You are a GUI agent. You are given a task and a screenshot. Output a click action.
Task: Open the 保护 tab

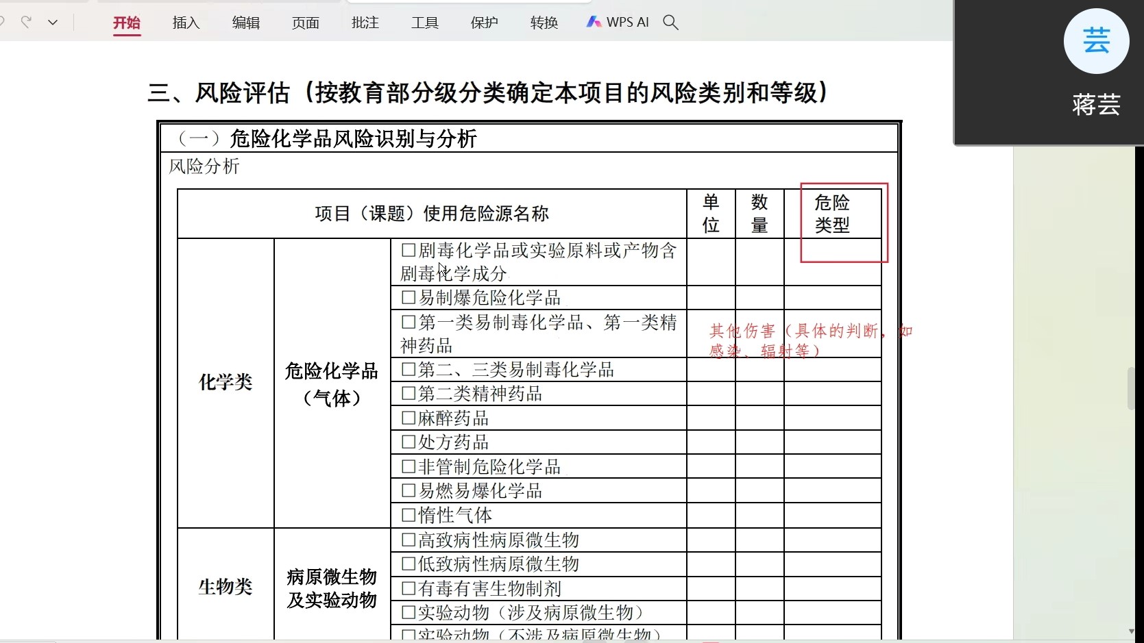pyautogui.click(x=485, y=23)
